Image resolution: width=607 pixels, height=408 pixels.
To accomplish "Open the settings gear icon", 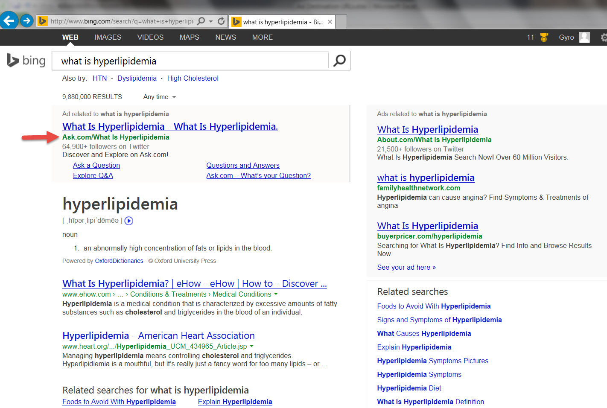I will tap(604, 38).
